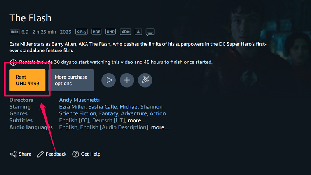Screen dimensions: 311x175
Task: Start a watch party with the celebration icon
Action: pyautogui.click(x=145, y=80)
